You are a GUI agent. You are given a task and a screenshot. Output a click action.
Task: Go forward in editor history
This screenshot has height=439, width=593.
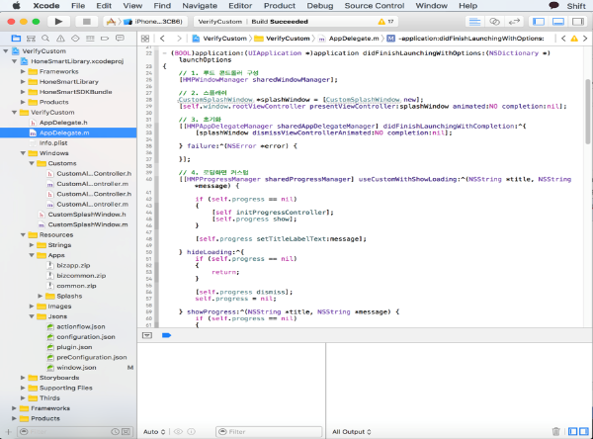179,39
